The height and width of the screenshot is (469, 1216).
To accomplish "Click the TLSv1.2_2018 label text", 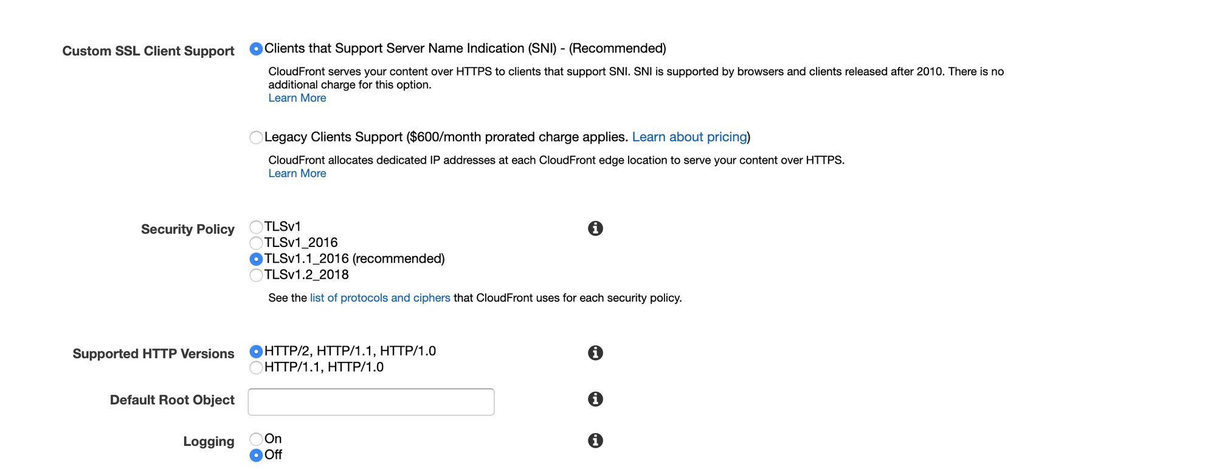I will click(x=306, y=275).
